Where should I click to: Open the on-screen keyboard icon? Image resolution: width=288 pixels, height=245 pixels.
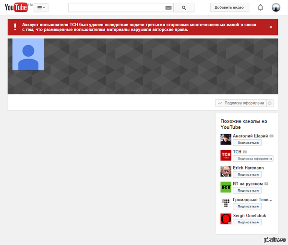(168, 8)
